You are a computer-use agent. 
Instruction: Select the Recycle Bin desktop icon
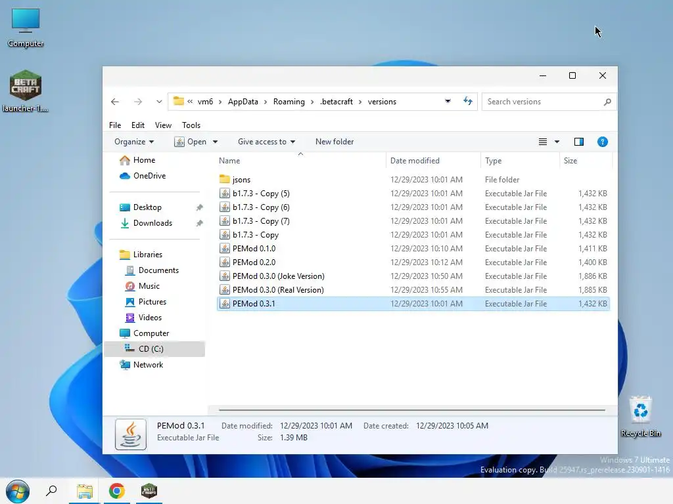click(x=640, y=417)
